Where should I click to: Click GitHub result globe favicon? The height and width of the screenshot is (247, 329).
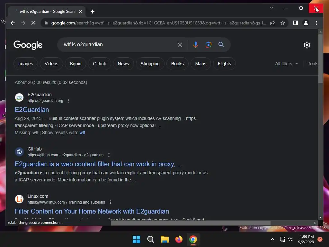(19, 152)
